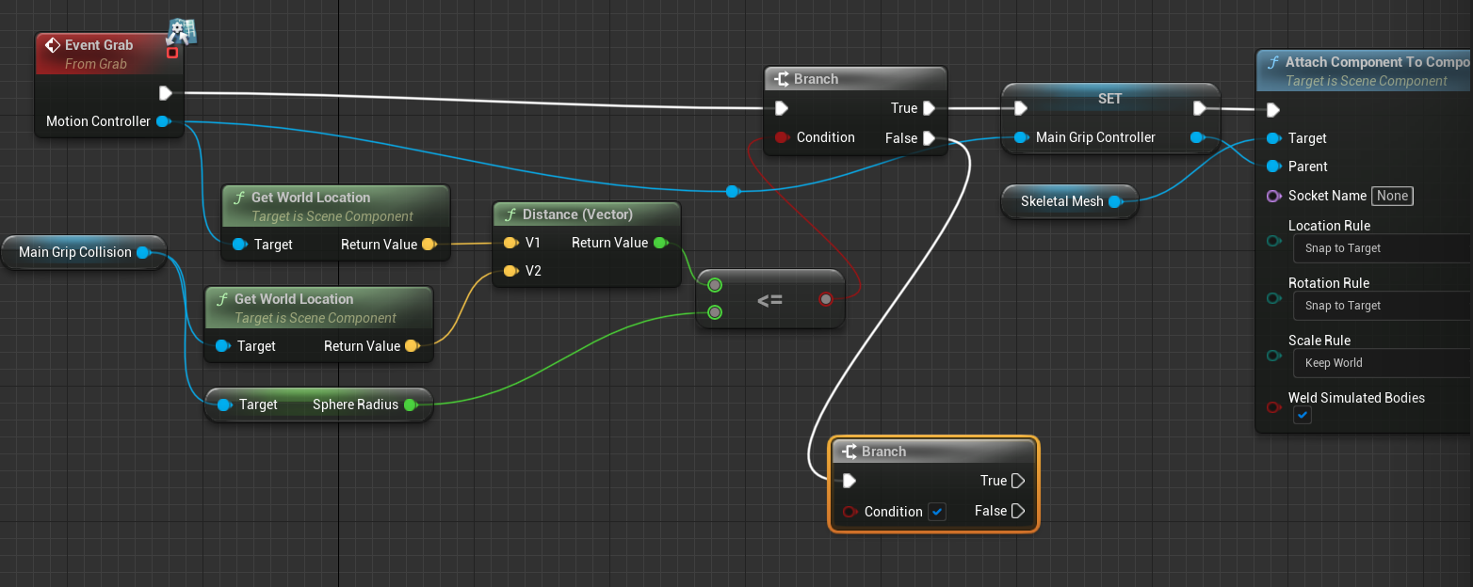
Task: Click Return Value pin of lower Get World Location
Action: (411, 346)
